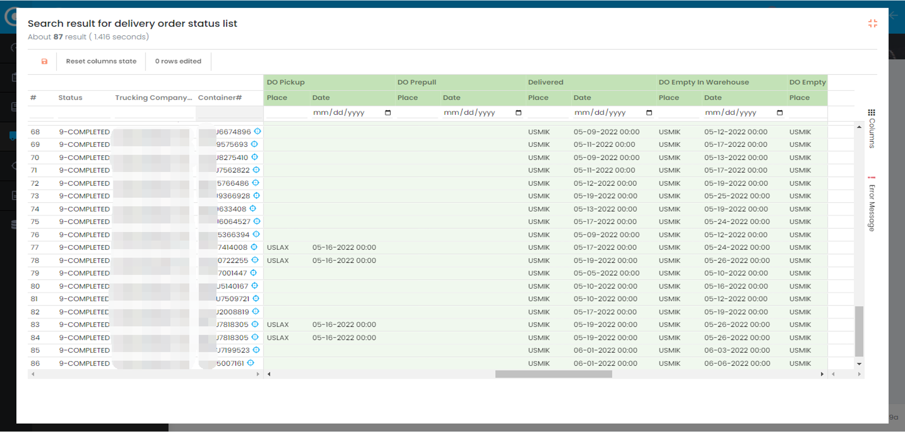Click the pinned columns scroll-right arrow

tap(258, 374)
